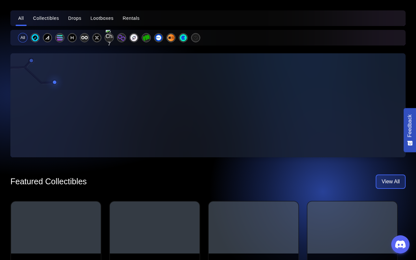The image size is (416, 260).
Task: Filter by the teal striped chain icon
Action: point(183,38)
